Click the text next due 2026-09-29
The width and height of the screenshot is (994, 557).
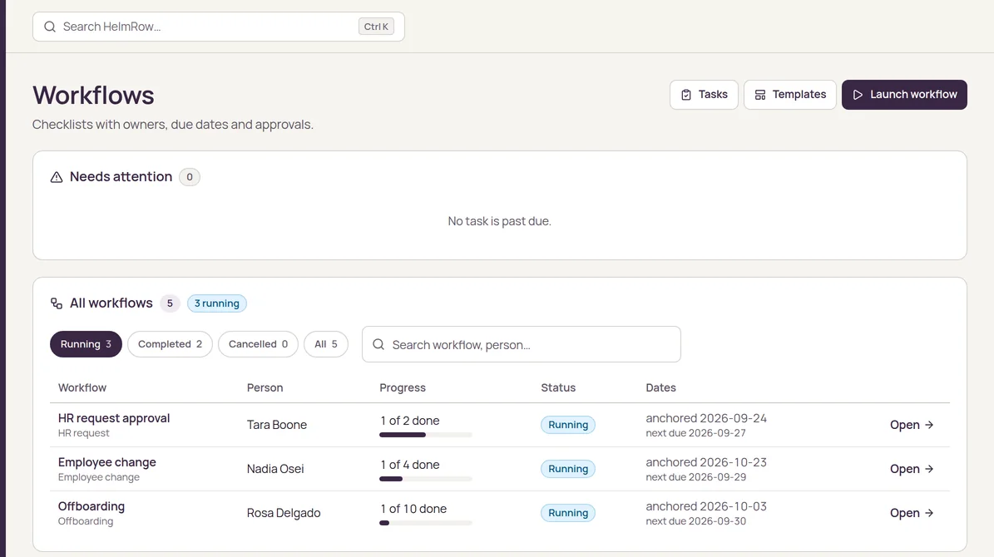coord(695,477)
